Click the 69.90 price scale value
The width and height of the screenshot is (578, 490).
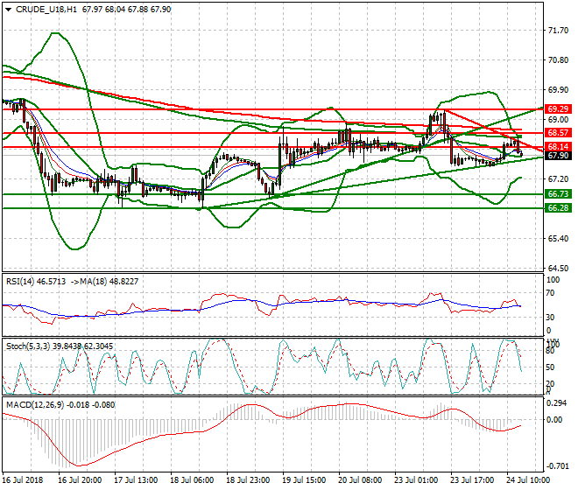point(558,90)
